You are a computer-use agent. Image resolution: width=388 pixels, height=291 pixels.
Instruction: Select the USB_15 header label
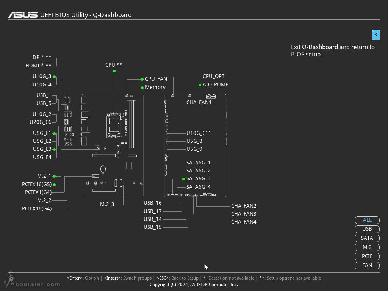[x=153, y=227]
